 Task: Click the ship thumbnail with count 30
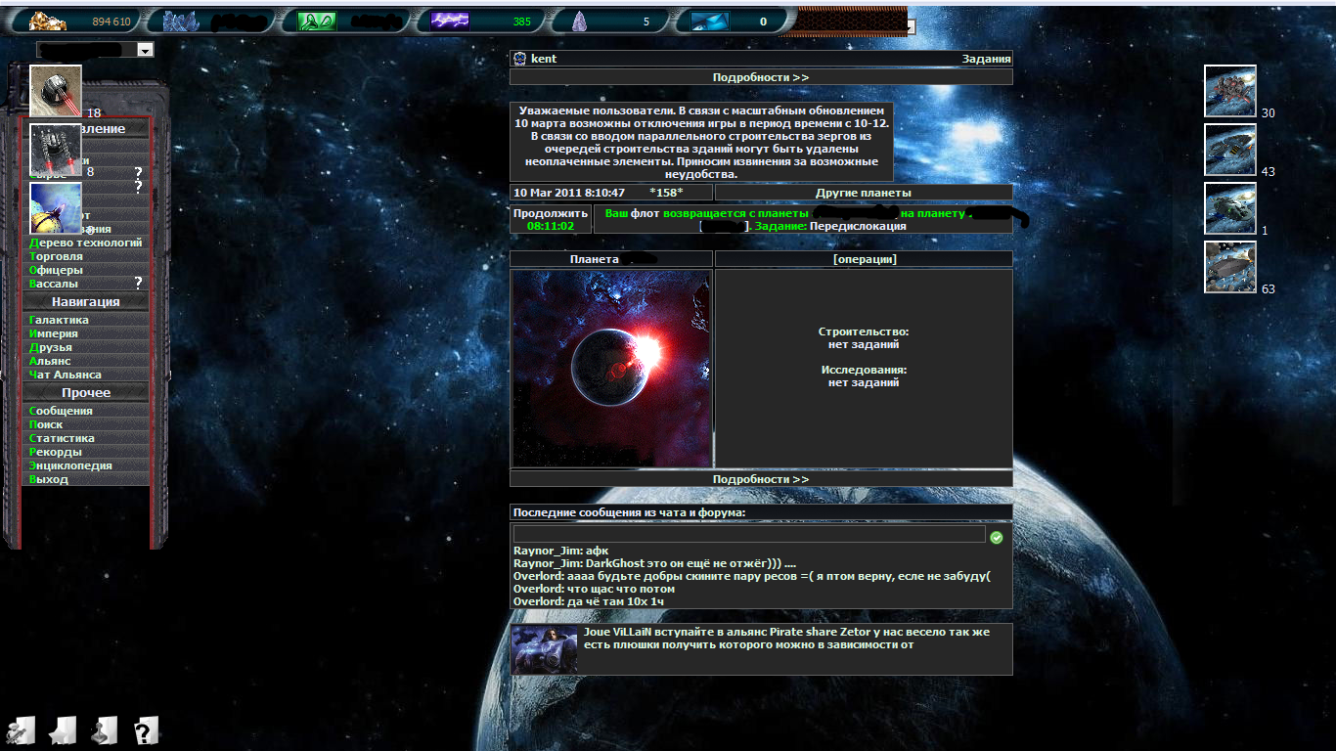[1229, 91]
